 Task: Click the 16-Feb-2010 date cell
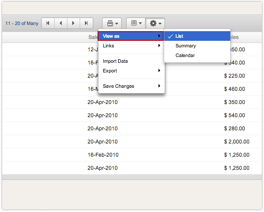[103, 155]
